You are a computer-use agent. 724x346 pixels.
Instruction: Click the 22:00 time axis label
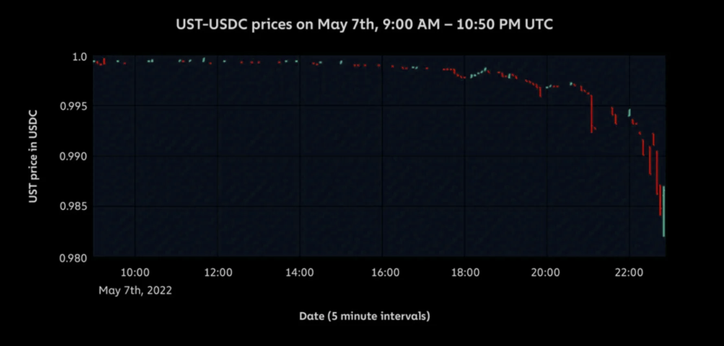click(x=629, y=272)
